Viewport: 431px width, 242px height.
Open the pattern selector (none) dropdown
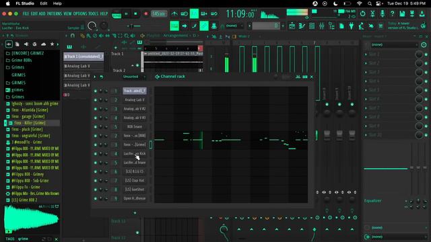234,26
